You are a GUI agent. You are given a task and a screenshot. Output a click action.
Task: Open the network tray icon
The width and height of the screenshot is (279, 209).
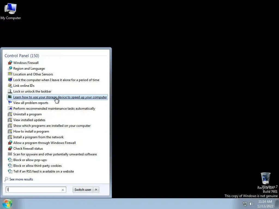[x=245, y=204]
